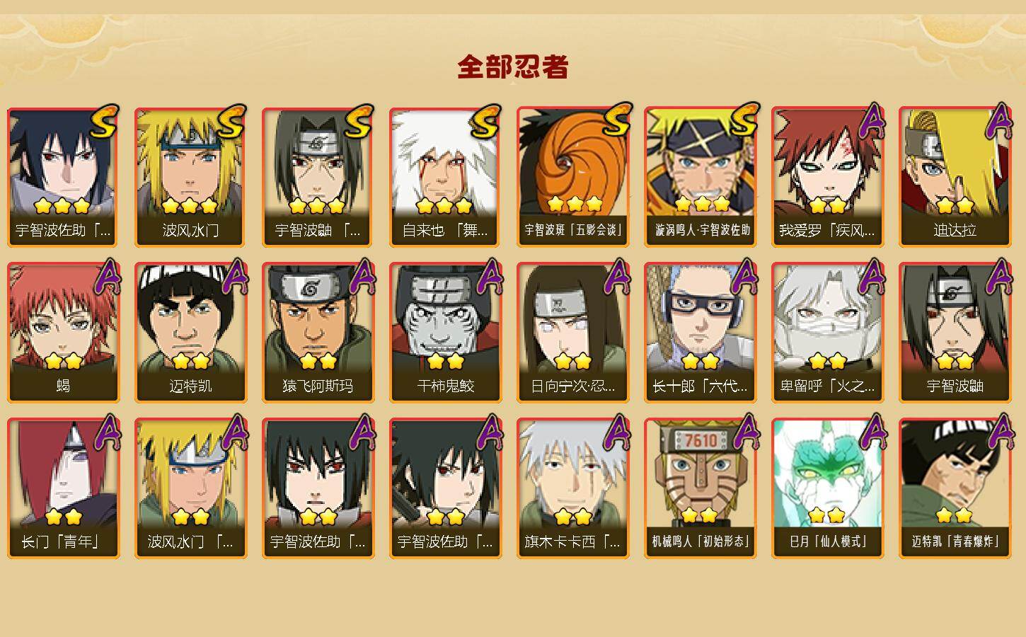Select the 波风水门 S-rank ninja card
Image resolution: width=1026 pixels, height=637 pixels.
point(190,177)
